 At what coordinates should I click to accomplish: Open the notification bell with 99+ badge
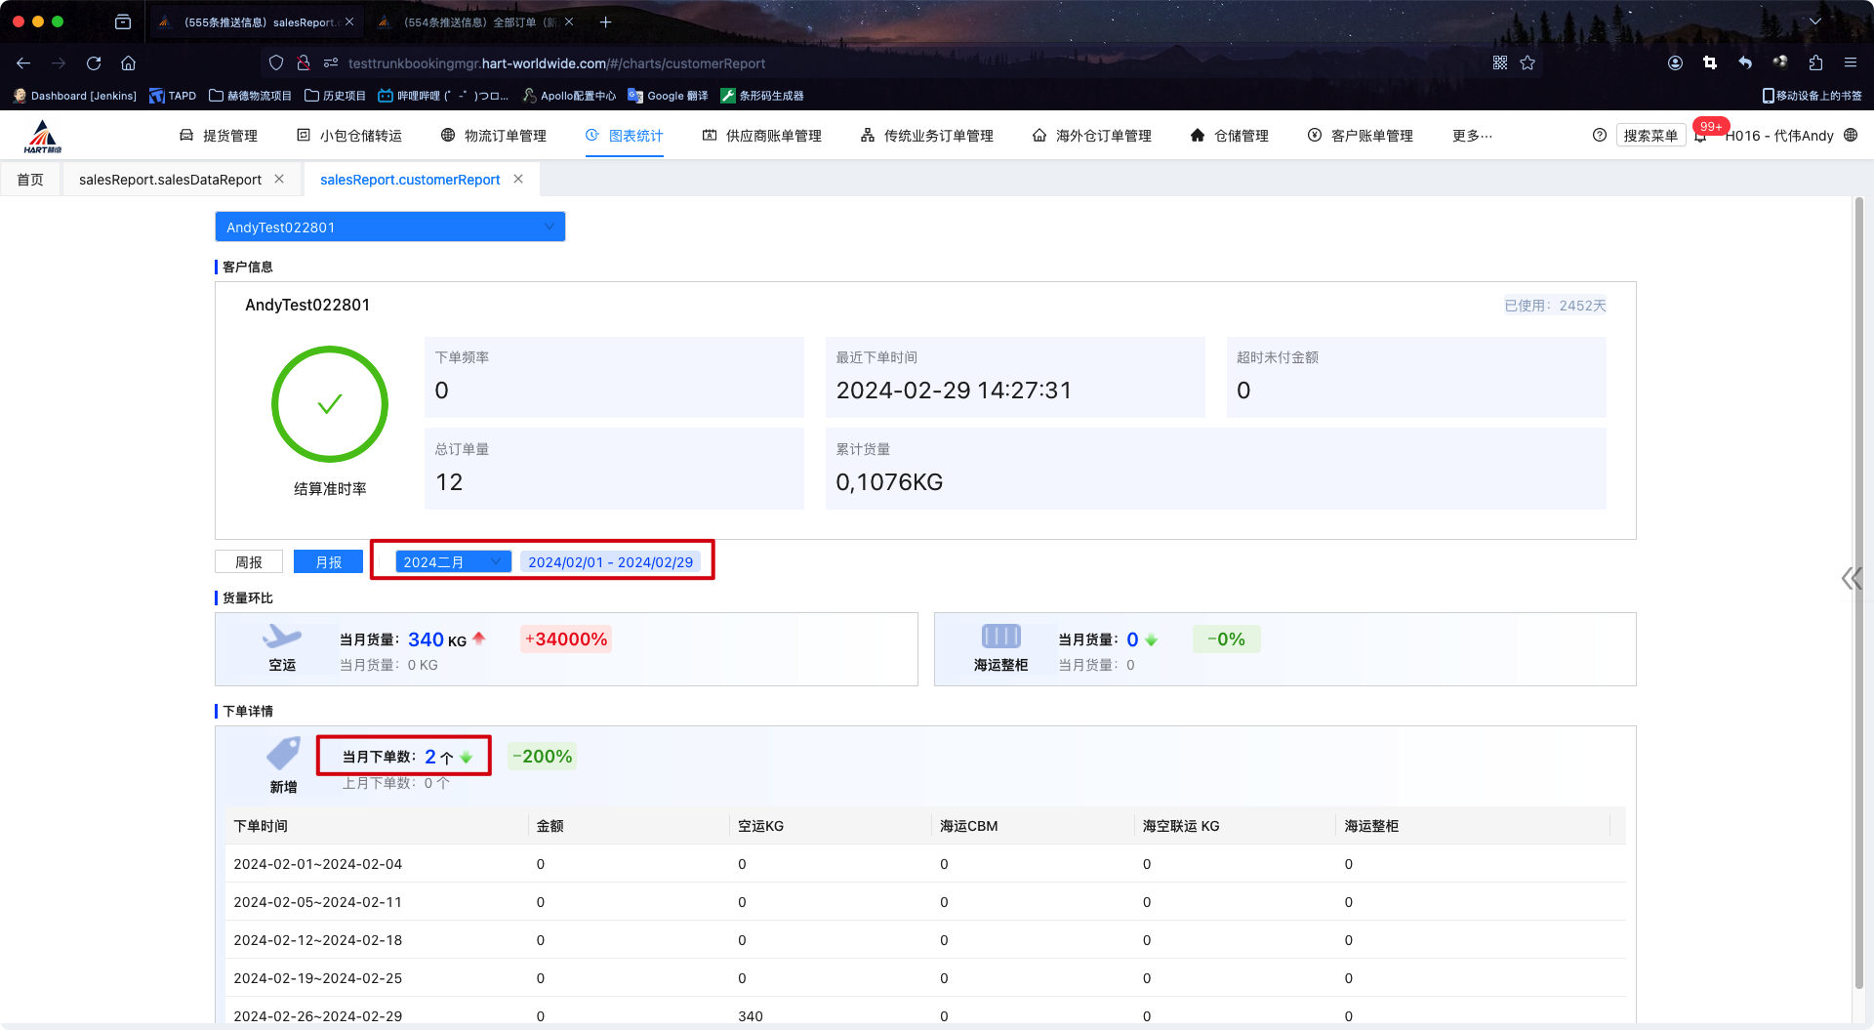1701,136
